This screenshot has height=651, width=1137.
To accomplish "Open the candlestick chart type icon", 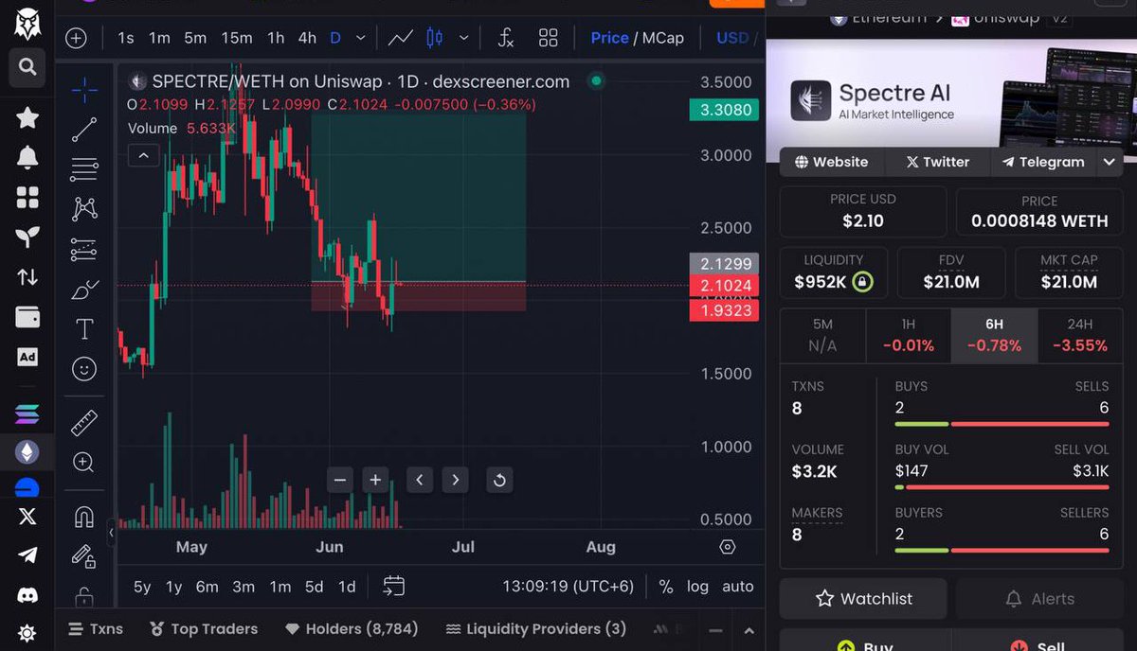I will coord(434,38).
